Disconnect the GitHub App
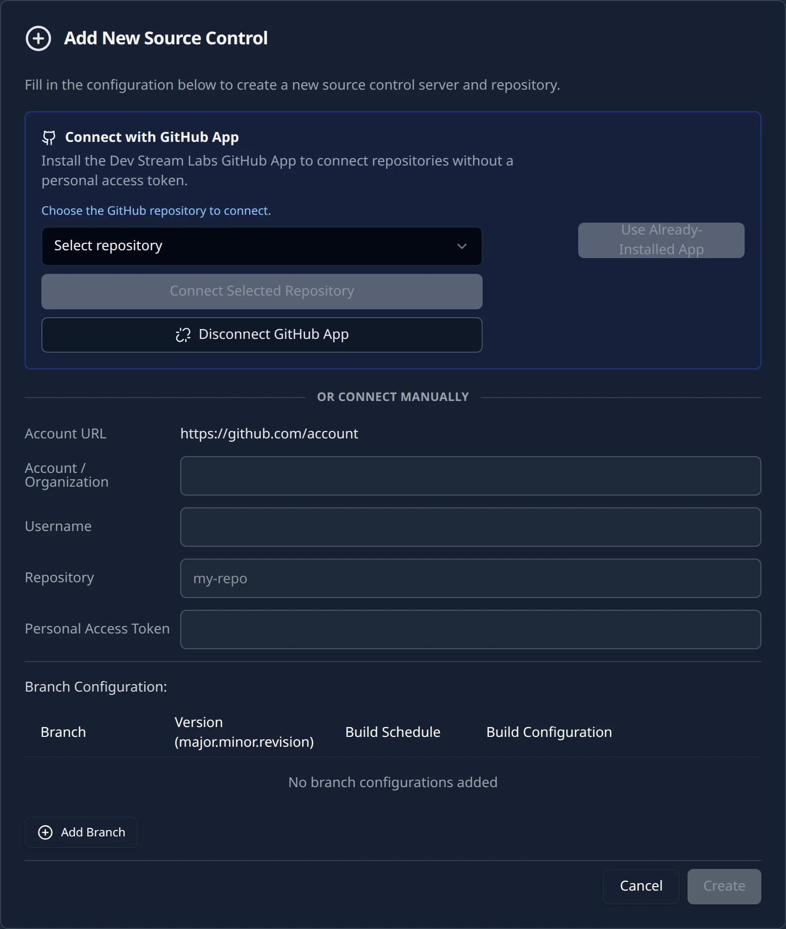Screen dimensions: 786x929 point(262,335)
